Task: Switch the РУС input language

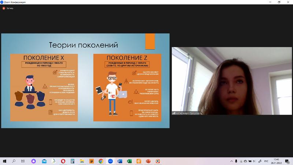Action: 266,161
